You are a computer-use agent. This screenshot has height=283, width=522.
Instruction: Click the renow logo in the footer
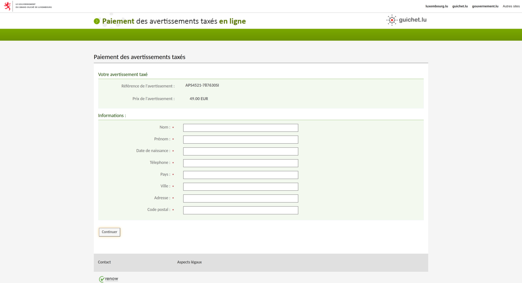click(x=108, y=279)
